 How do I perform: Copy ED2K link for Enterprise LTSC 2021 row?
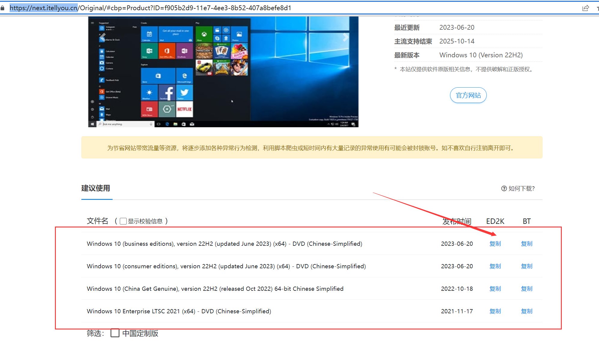pos(495,311)
